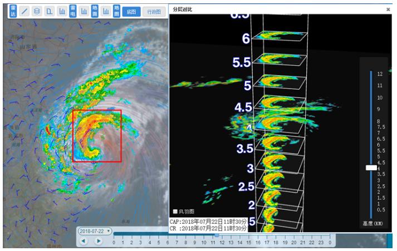This screenshot has height=251, width=397.
Task: Jump to hour 2 on the timeline
Action: coord(131,243)
